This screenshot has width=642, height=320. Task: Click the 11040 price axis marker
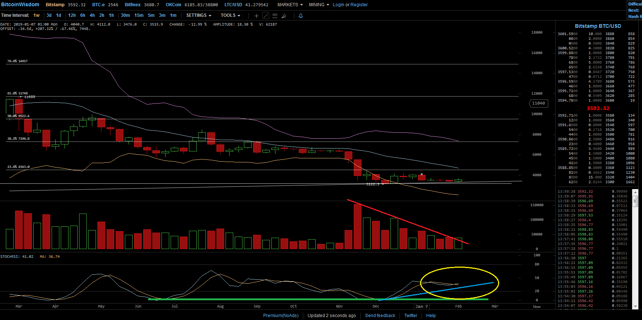coord(538,103)
